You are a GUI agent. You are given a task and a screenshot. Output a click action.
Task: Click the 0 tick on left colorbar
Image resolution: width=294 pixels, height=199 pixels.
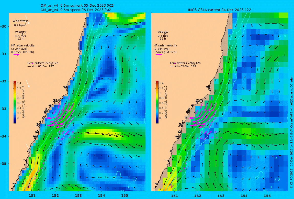[18, 118]
